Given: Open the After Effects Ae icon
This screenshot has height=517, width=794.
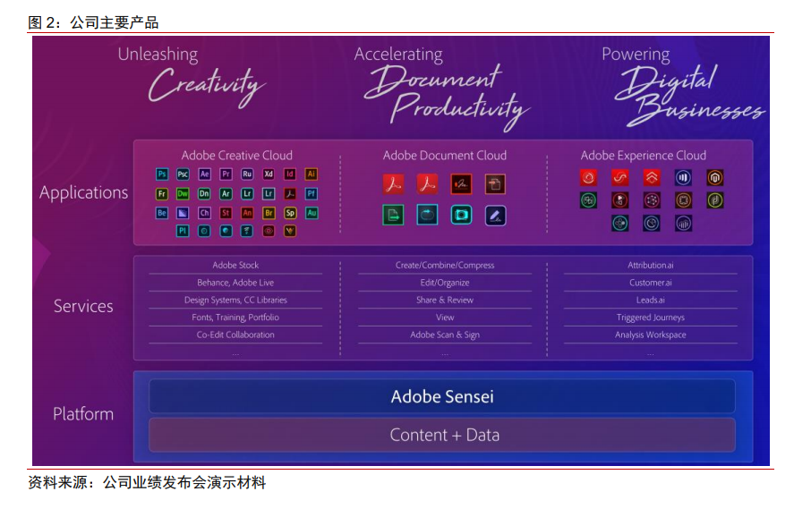Looking at the screenshot, I should [x=204, y=174].
